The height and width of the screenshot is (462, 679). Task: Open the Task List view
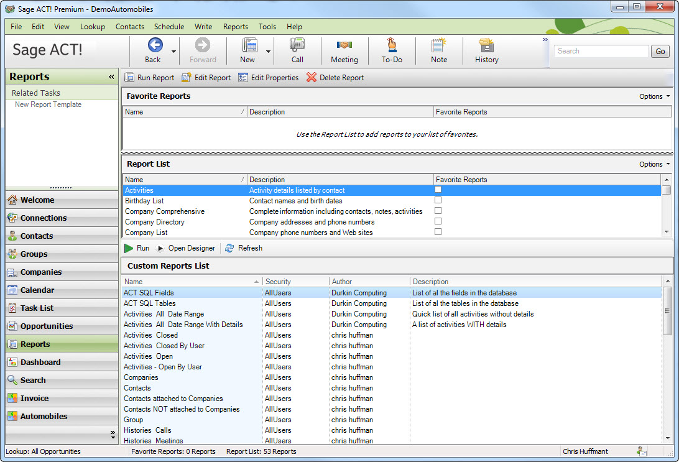[x=62, y=308]
